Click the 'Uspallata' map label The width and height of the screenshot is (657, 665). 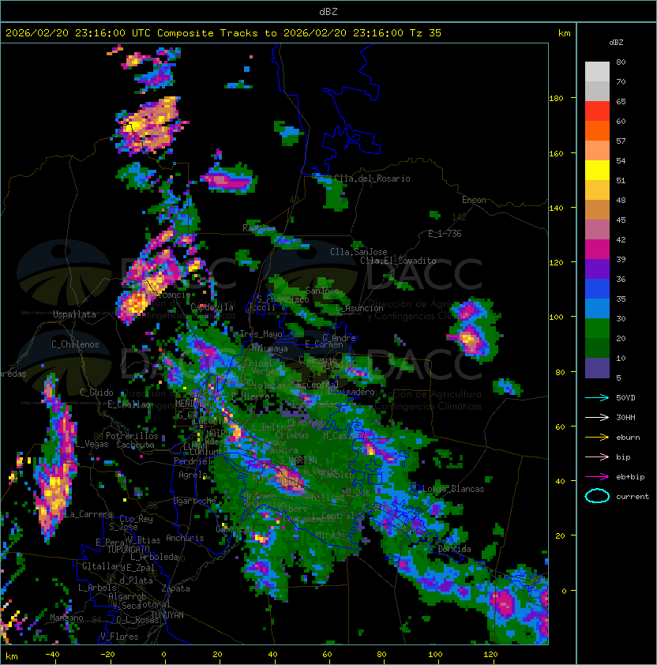coord(74,314)
